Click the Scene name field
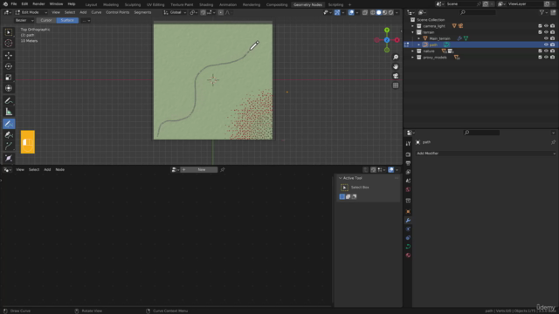Viewport: 559px width, 314px height. [x=460, y=3]
